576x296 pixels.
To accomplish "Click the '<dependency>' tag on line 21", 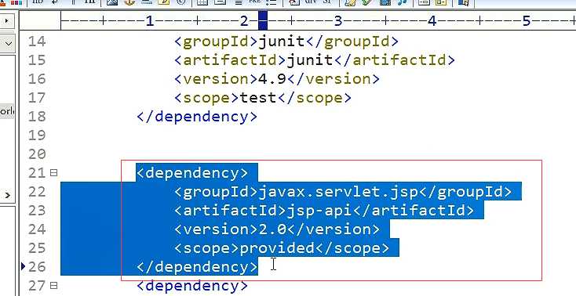I will 192,173.
